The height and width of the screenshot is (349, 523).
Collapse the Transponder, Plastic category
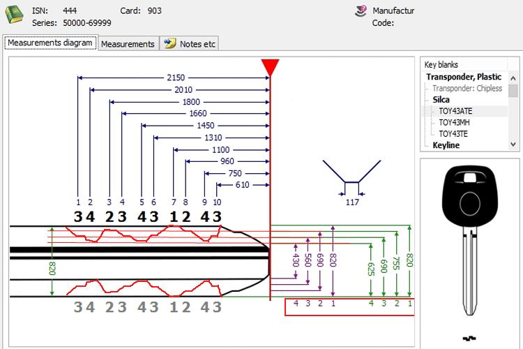point(464,77)
